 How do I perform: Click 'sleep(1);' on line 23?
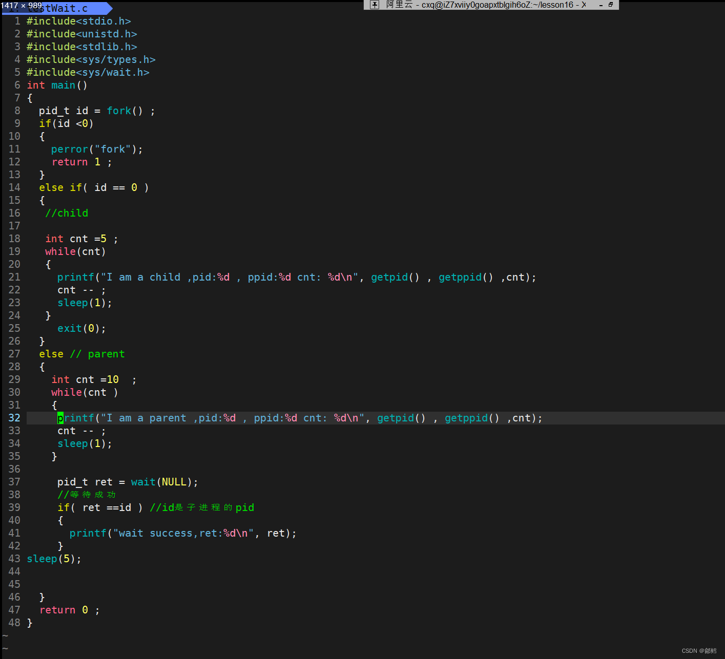tap(85, 303)
